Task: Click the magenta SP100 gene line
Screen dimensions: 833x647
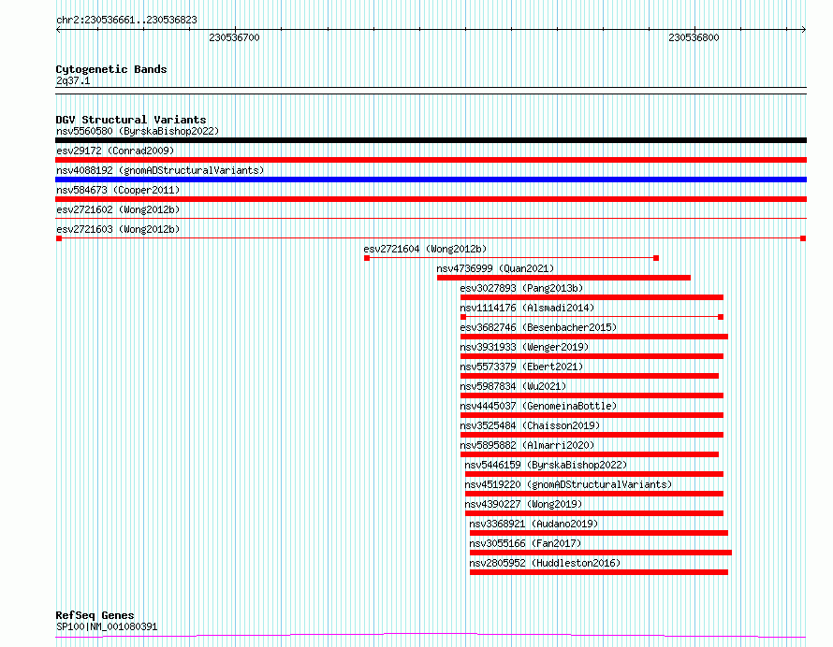Action: [x=431, y=635]
